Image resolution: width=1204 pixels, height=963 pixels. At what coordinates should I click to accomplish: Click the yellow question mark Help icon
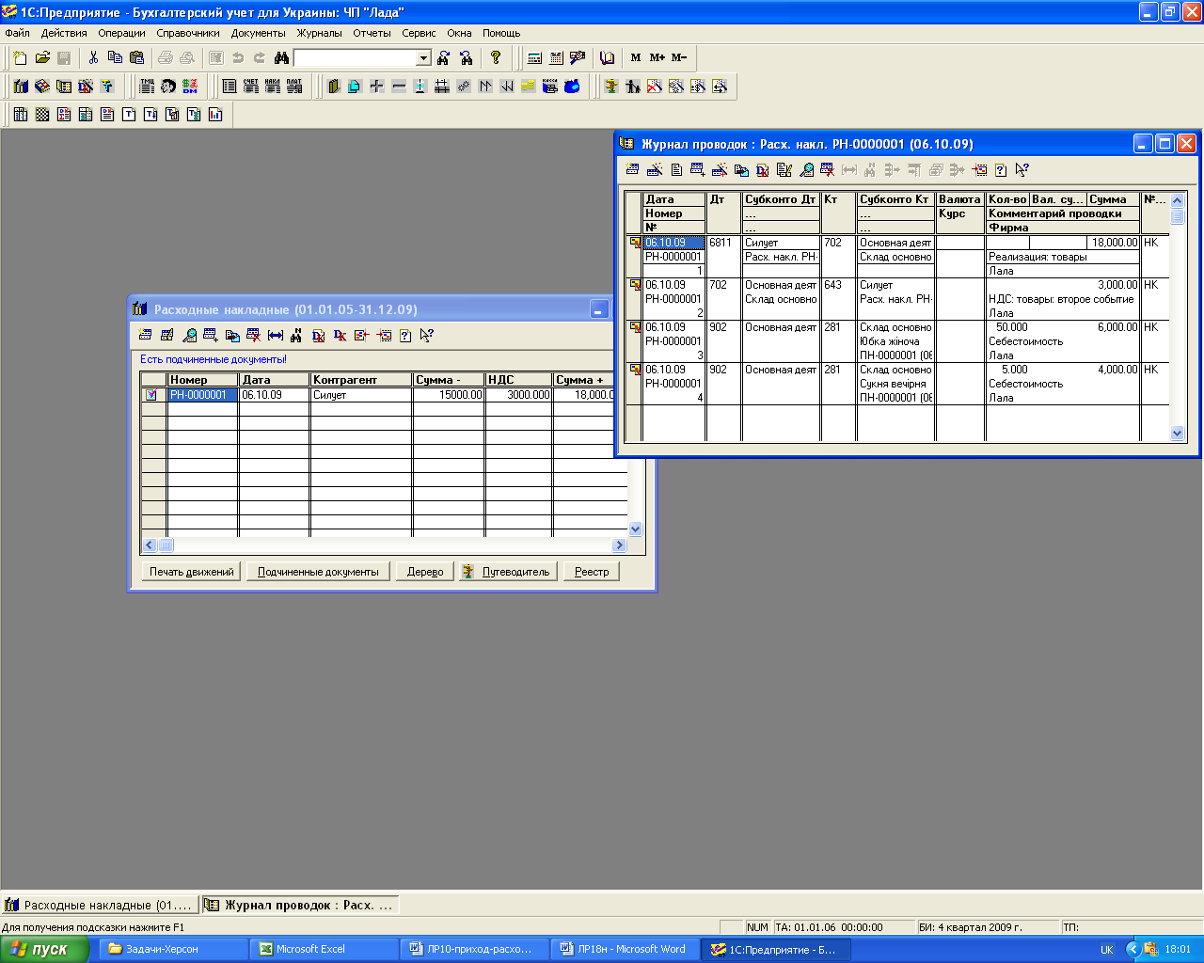click(x=496, y=58)
